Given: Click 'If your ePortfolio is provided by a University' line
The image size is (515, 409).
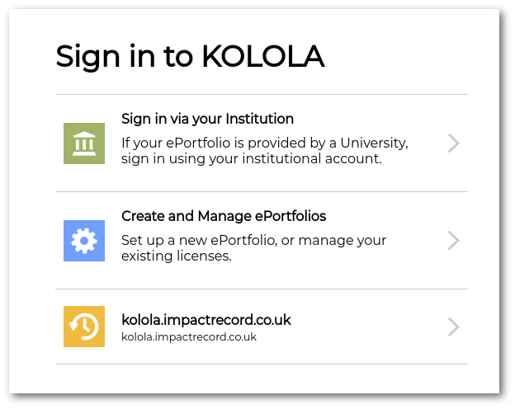Looking at the screenshot, I should pyautogui.click(x=265, y=143).
